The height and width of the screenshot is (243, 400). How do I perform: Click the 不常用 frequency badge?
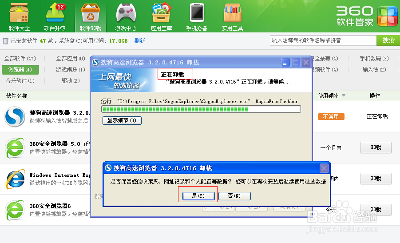click(331, 117)
